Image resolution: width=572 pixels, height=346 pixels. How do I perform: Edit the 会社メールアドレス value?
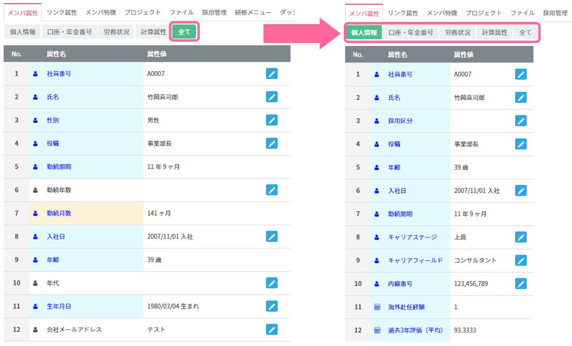272,329
